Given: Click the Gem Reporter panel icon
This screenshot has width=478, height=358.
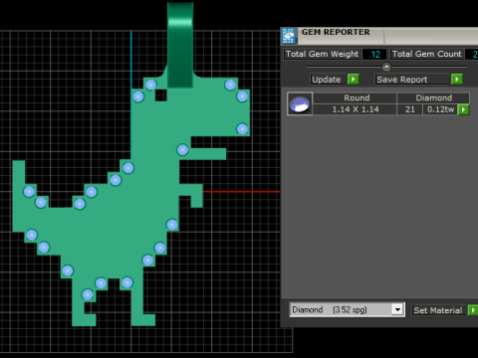Looking at the screenshot, I should [x=289, y=36].
